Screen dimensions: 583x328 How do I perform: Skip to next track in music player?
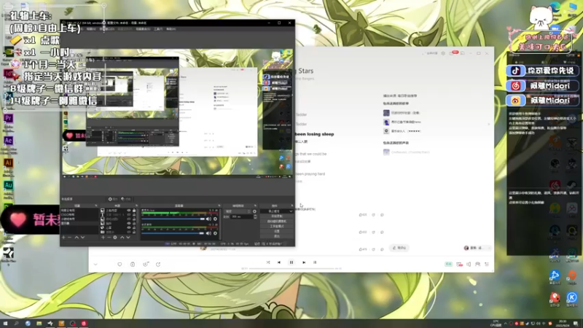(x=304, y=262)
